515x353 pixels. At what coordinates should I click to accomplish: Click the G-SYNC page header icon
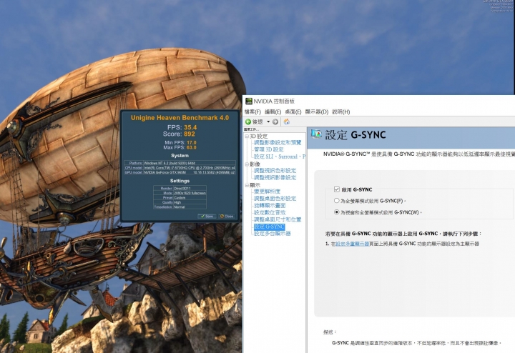(x=316, y=134)
